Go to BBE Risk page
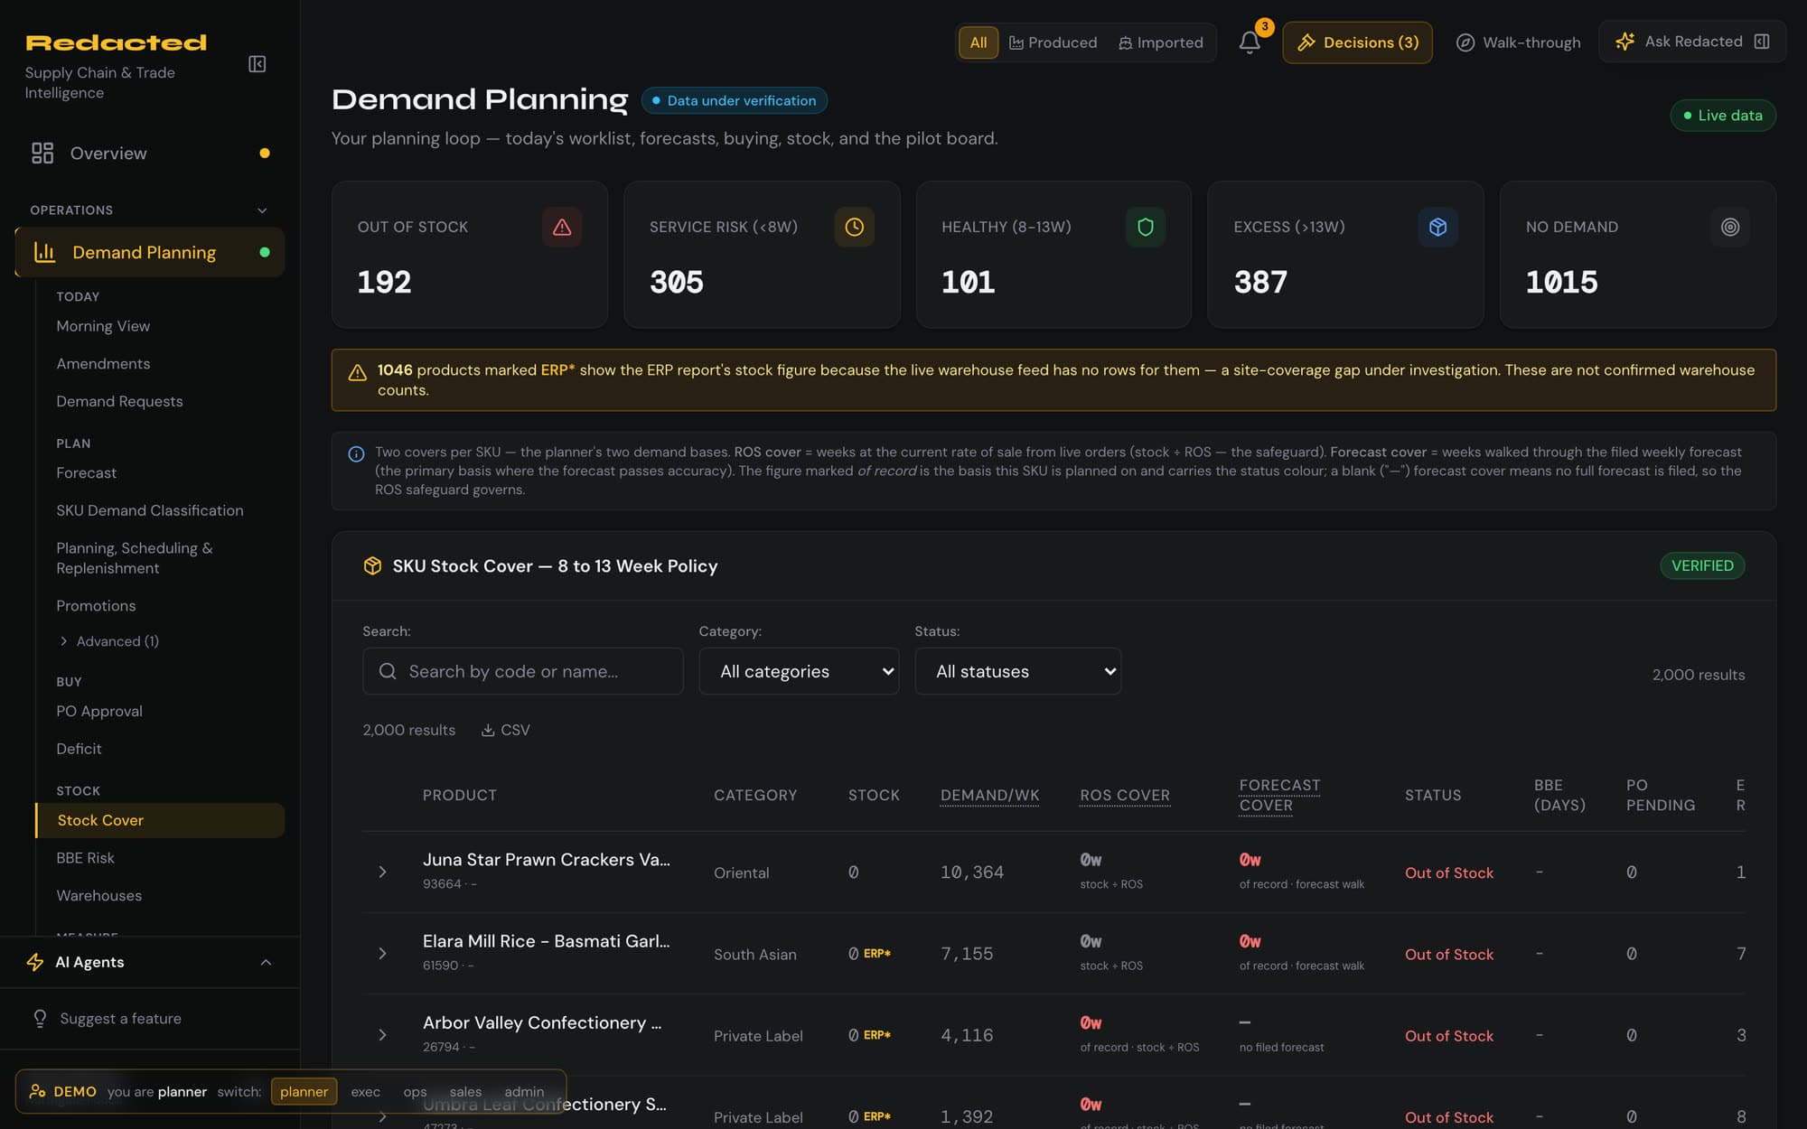 tap(85, 858)
